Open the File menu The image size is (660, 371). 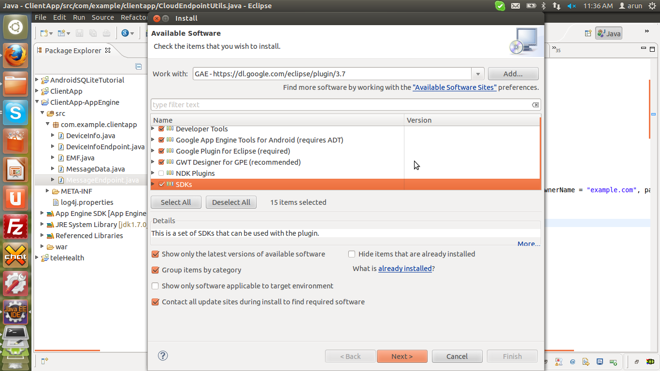pyautogui.click(x=41, y=17)
